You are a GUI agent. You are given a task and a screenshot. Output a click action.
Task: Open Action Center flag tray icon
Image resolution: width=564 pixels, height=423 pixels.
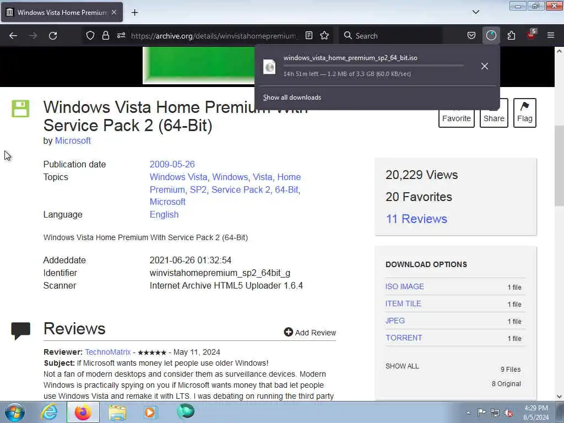481,412
